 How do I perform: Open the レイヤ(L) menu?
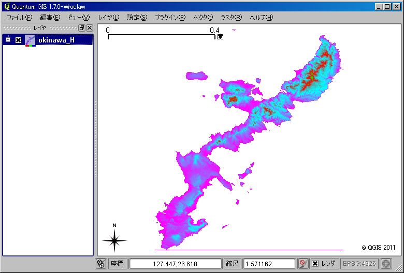click(108, 18)
